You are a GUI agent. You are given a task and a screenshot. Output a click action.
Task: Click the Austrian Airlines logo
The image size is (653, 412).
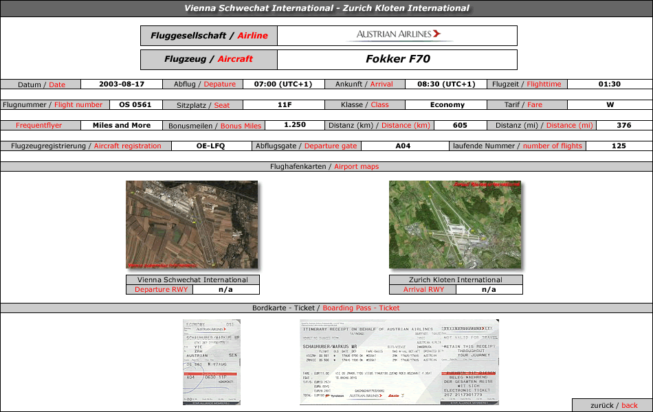tap(398, 34)
